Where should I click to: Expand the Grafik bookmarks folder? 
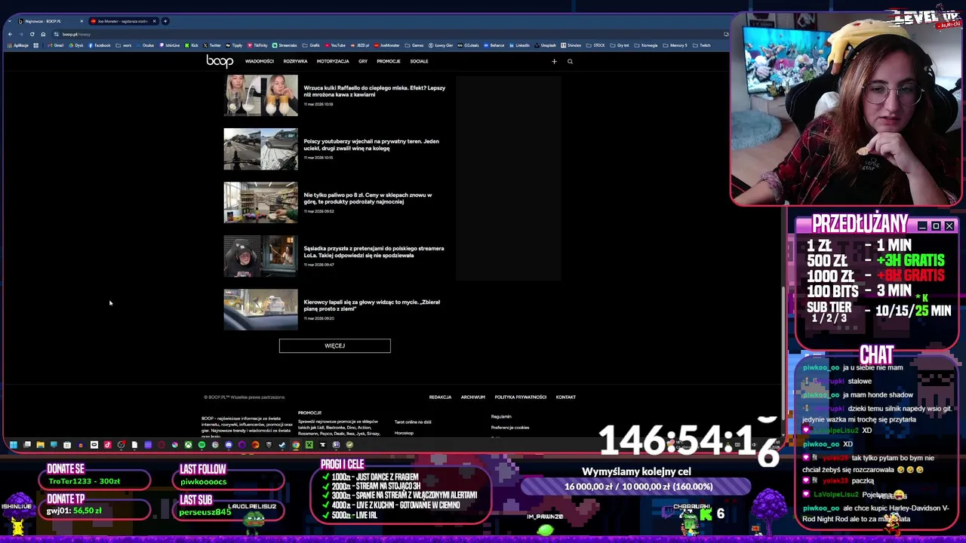(x=311, y=45)
